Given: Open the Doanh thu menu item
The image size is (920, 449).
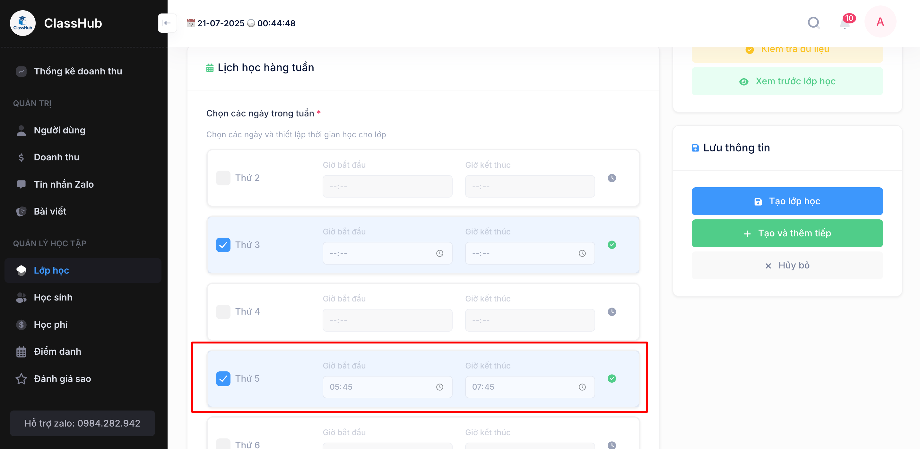Looking at the screenshot, I should pyautogui.click(x=83, y=157).
